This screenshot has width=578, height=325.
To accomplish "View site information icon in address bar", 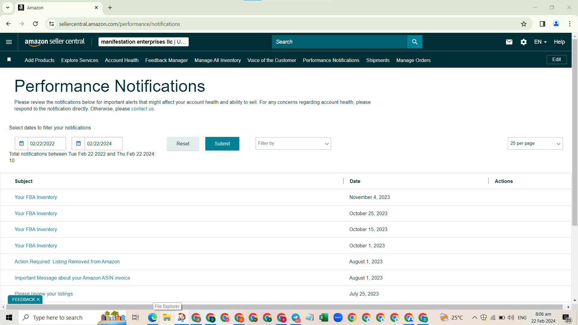I will (x=52, y=24).
